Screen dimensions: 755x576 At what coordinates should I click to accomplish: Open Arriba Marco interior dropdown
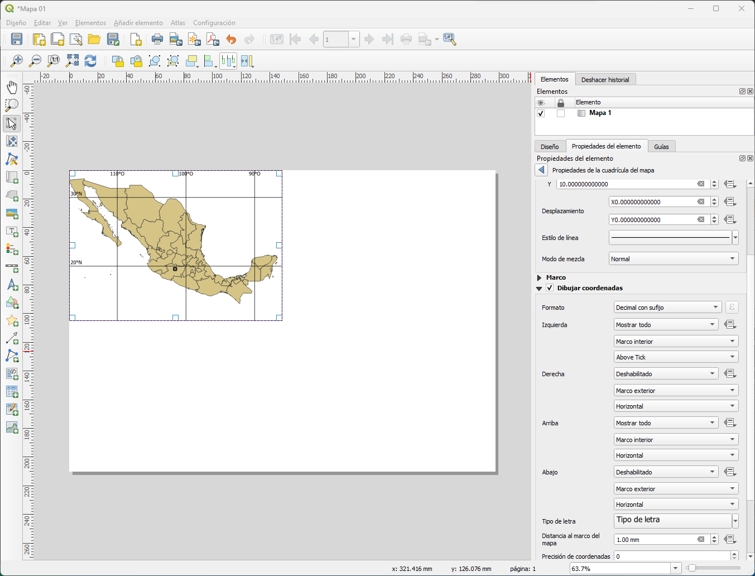676,440
